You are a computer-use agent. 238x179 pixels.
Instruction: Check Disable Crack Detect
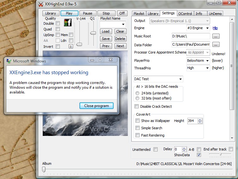click(137, 106)
